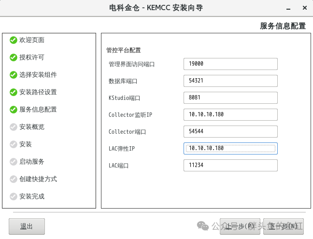
Task: Click the 管控平台配置 section heading
Action: [x=124, y=50]
